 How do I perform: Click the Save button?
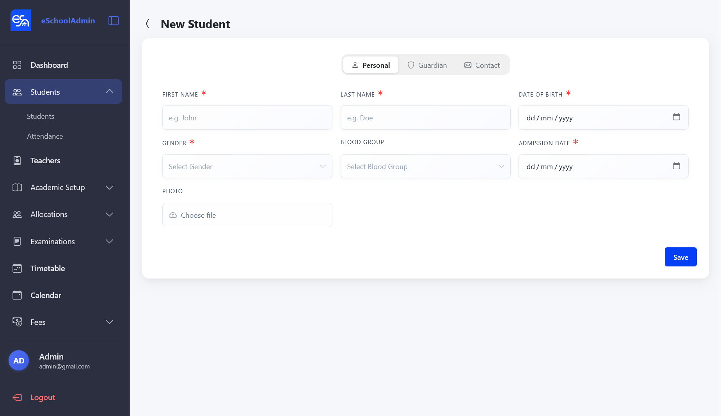pos(680,257)
